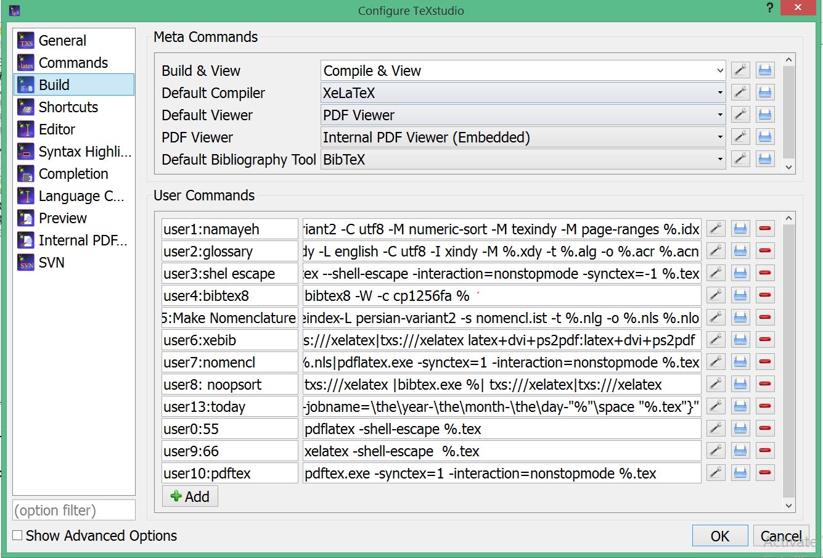Open the Commands settings page

click(x=74, y=63)
